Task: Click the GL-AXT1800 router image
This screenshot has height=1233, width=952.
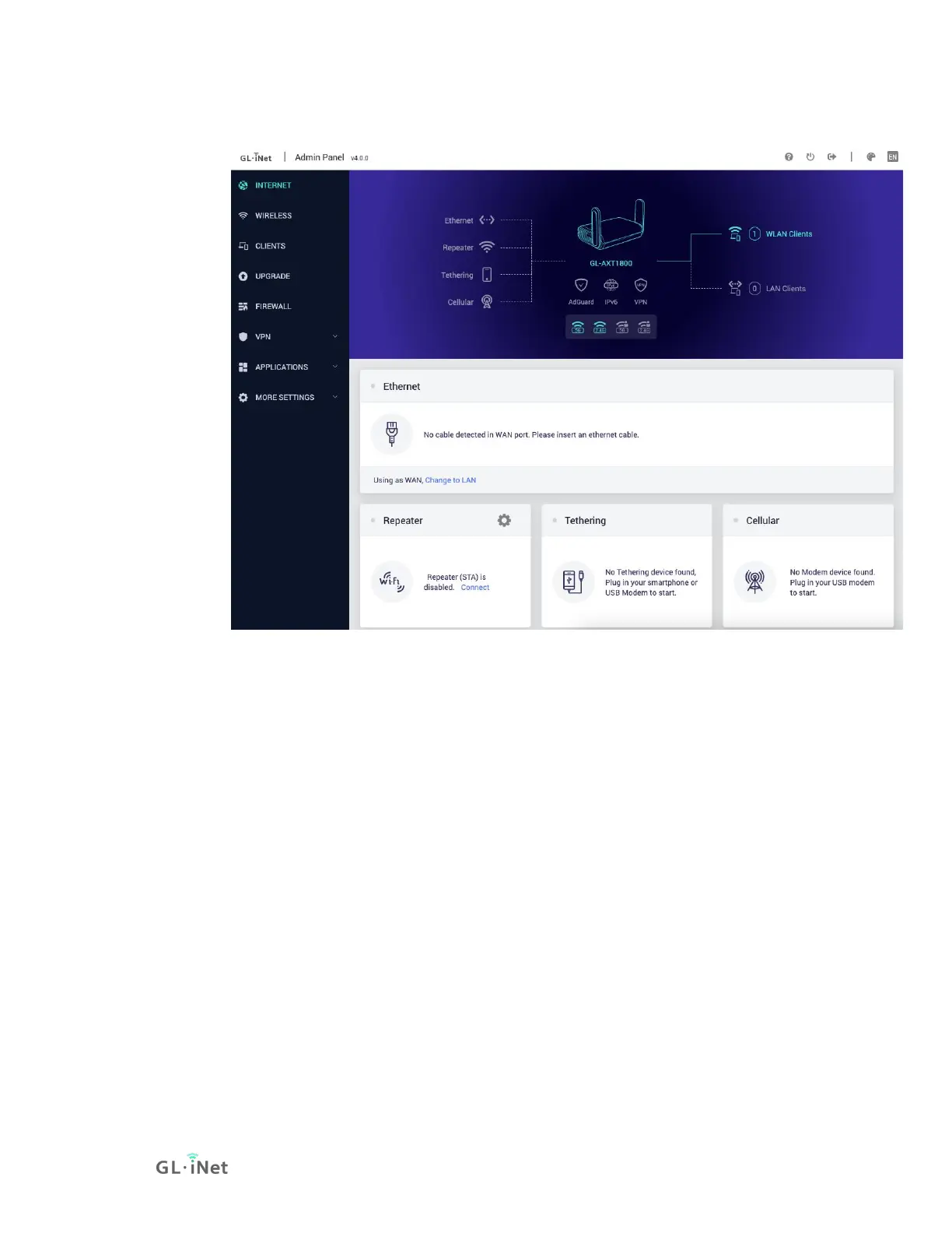Action: pos(611,225)
